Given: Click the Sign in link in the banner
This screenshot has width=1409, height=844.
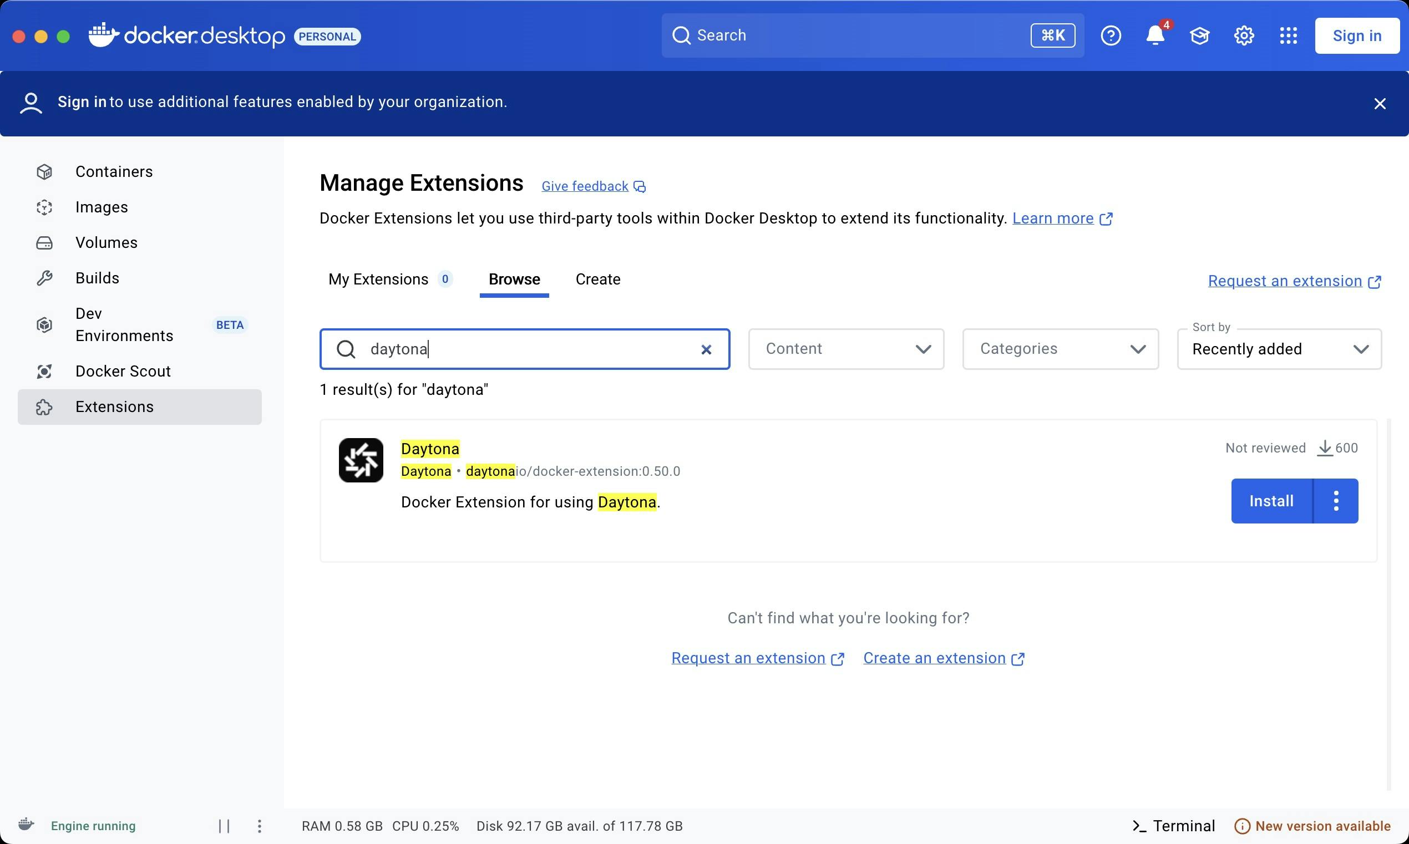Looking at the screenshot, I should tap(82, 102).
